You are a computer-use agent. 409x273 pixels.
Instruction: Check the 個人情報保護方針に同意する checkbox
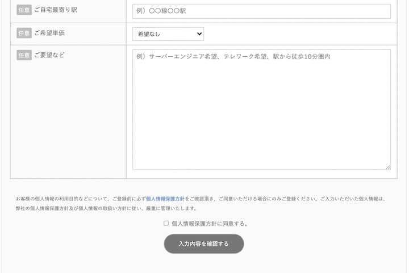coord(166,223)
